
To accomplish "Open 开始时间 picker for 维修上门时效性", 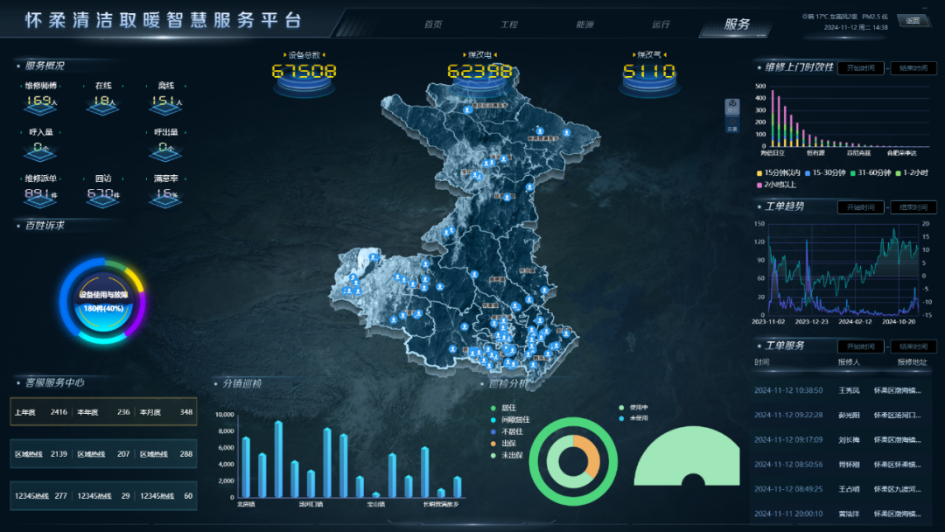I will [x=861, y=68].
